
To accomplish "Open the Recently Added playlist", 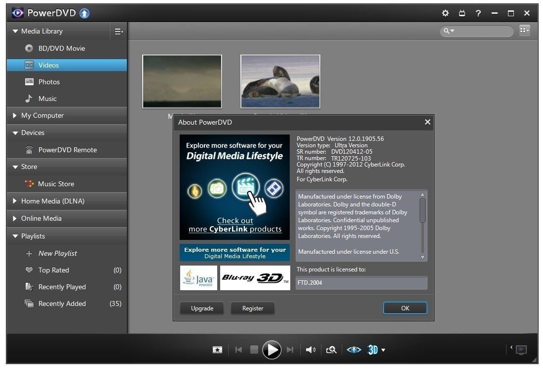I will tap(67, 303).
